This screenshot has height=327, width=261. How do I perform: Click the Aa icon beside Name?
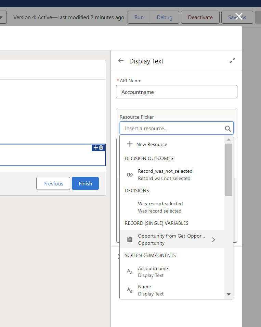click(130, 290)
